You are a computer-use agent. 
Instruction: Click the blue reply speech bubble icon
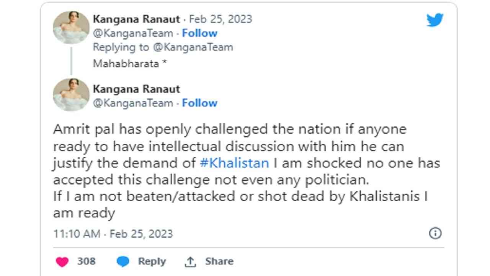[x=123, y=262]
